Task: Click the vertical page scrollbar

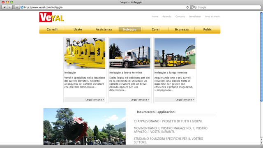Action: coord(261,57)
